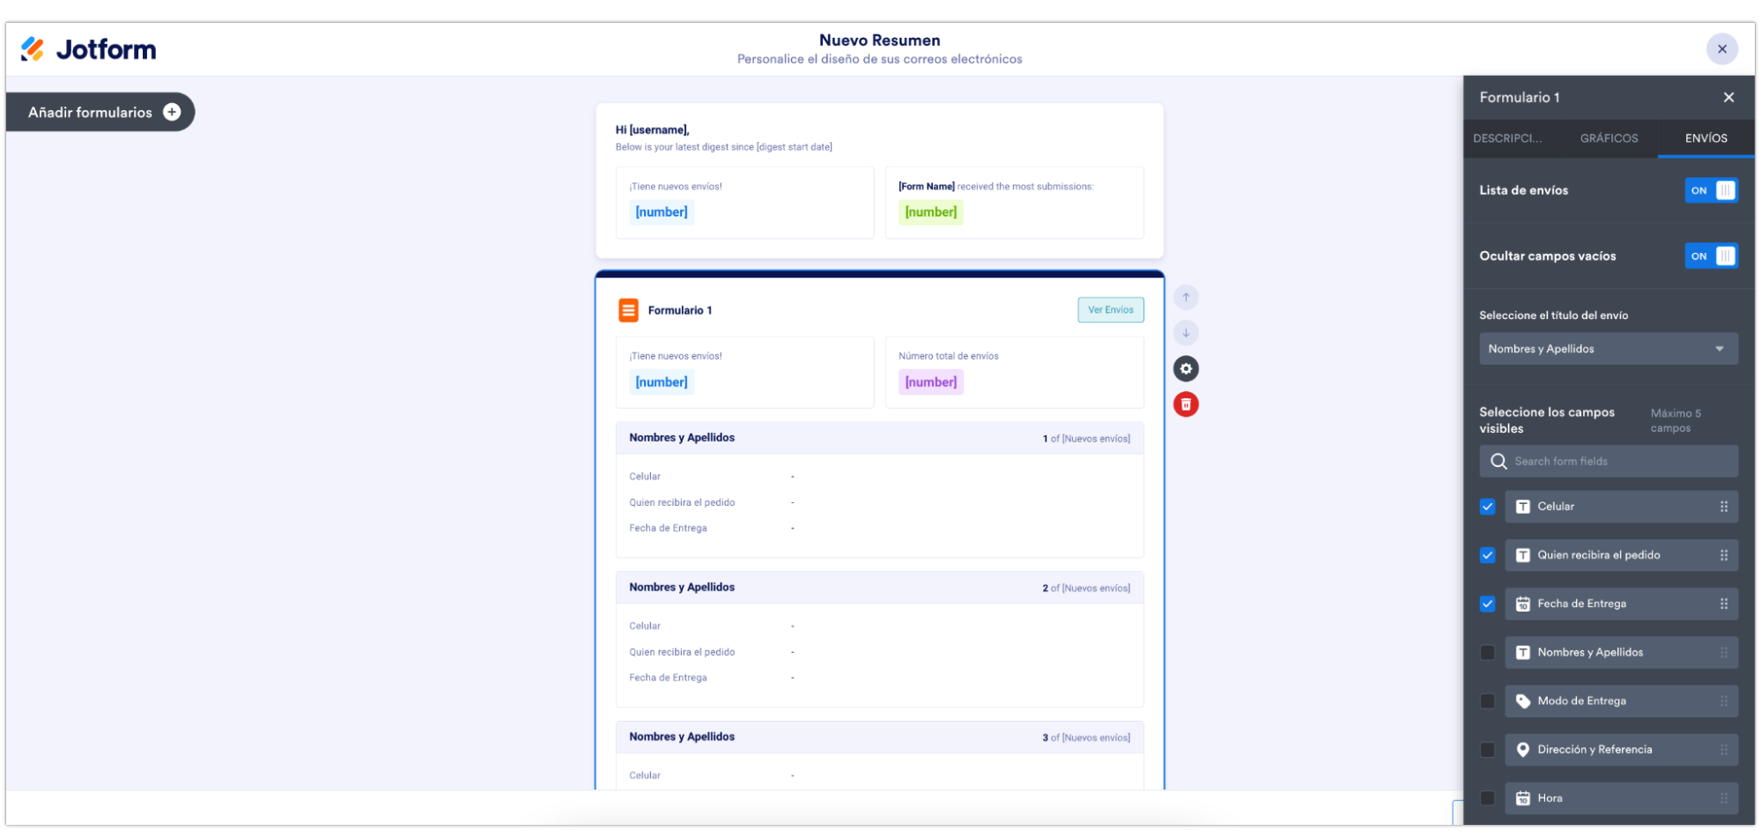Uncheck the Celular field checkbox
Image resolution: width=1761 pixels, height=831 pixels.
[1488, 507]
